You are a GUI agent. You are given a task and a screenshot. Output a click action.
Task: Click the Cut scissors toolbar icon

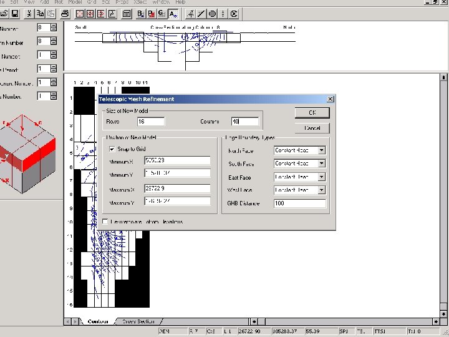coord(29,14)
